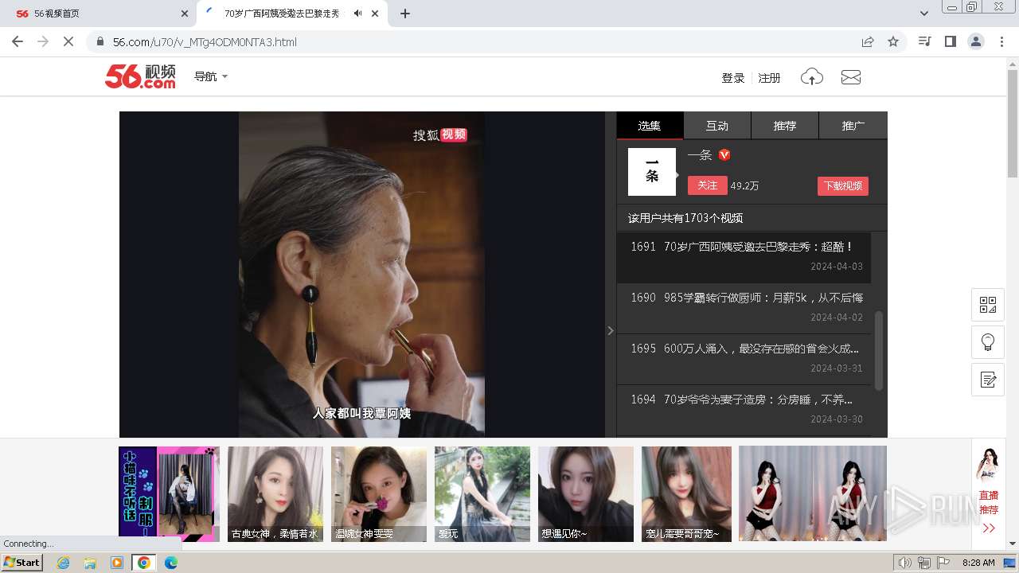This screenshot has width=1019, height=573.
Task: Click the 下载视频 download button
Action: coord(843,185)
